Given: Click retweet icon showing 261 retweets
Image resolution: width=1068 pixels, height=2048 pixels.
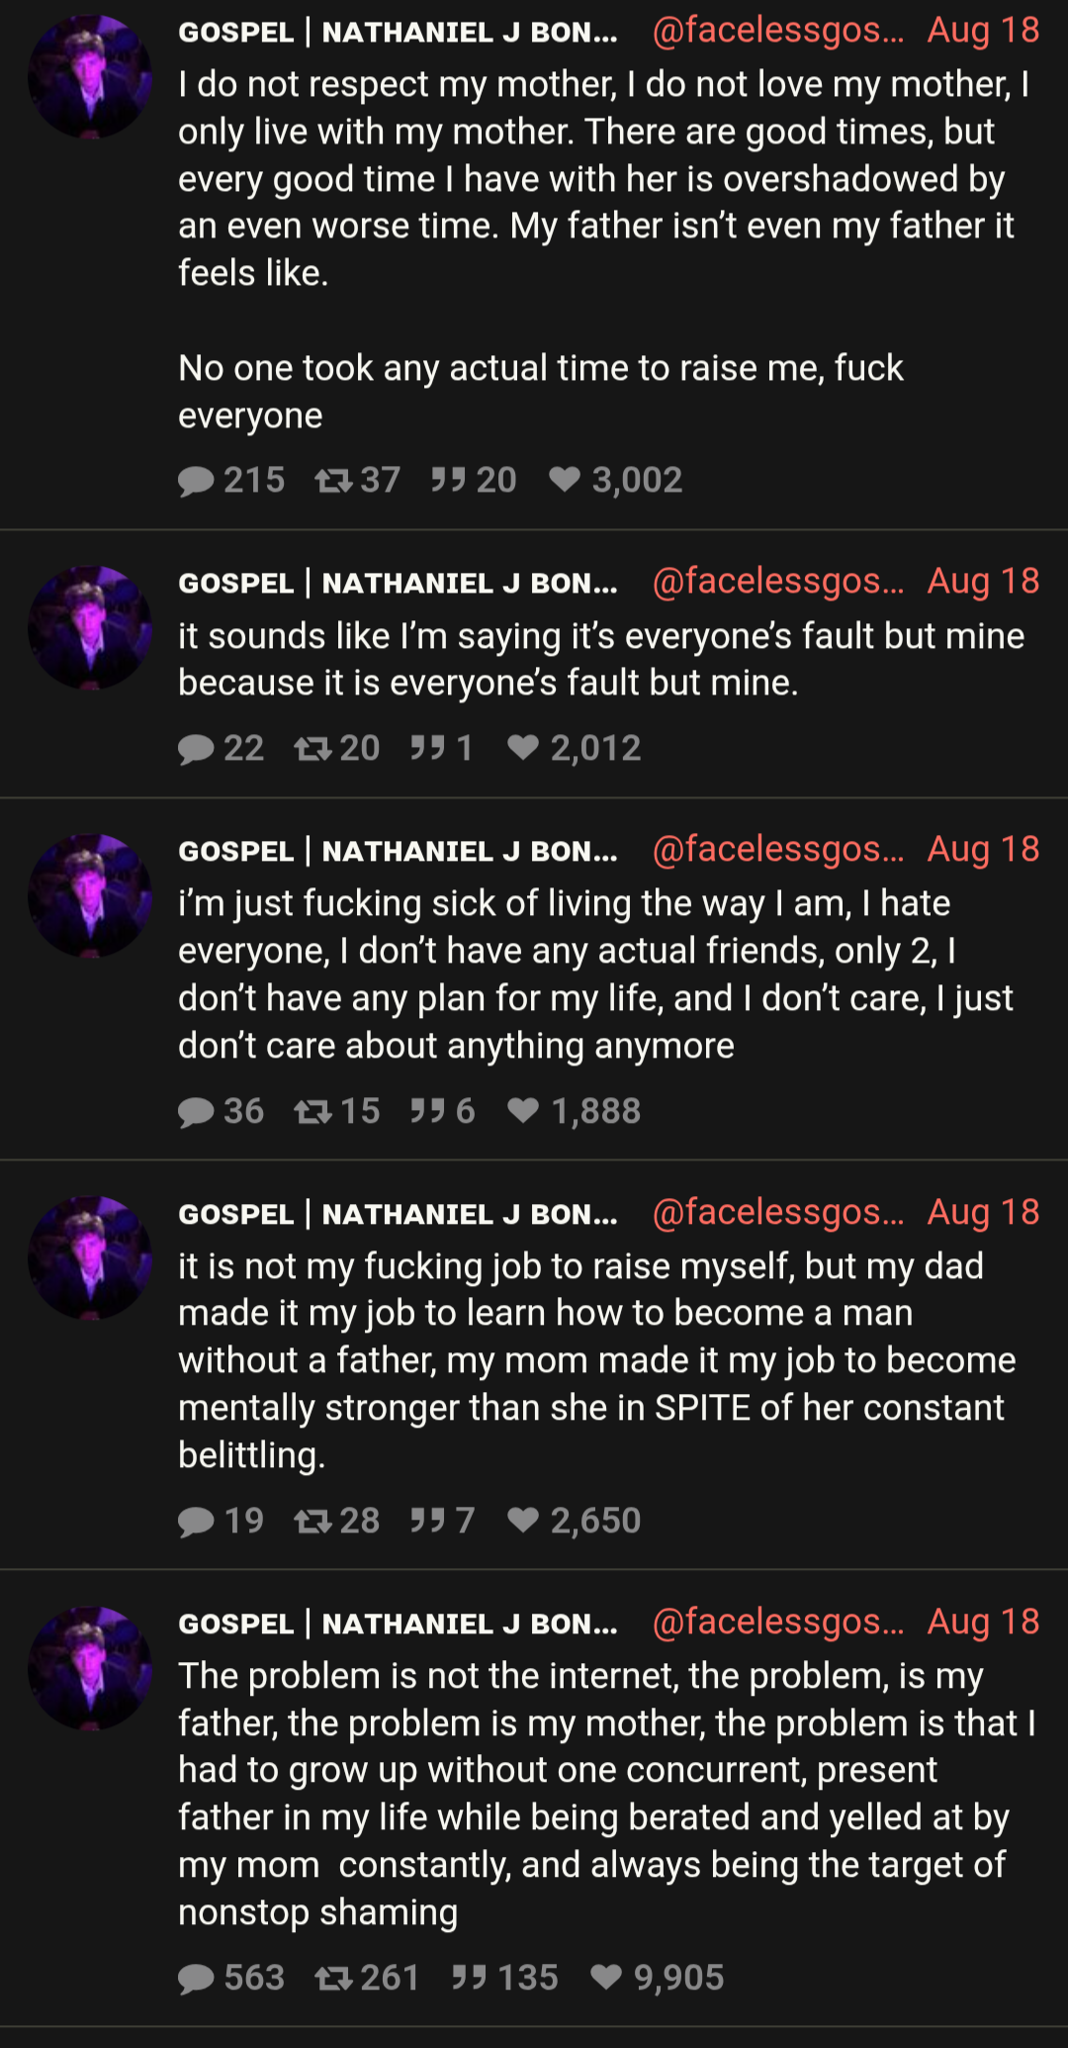Looking at the screenshot, I should 333,1978.
